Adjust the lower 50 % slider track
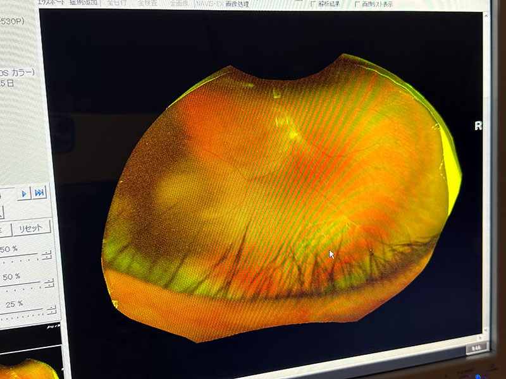Viewport: 506px width, 379px height. [x=20, y=284]
